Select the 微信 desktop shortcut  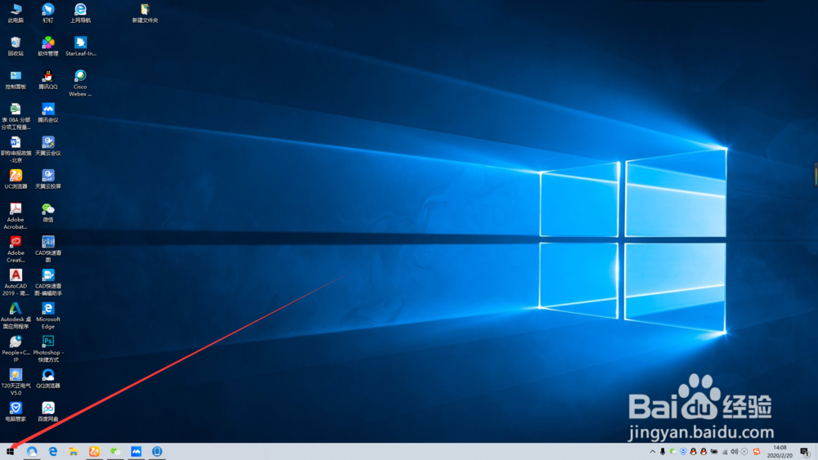[48, 213]
